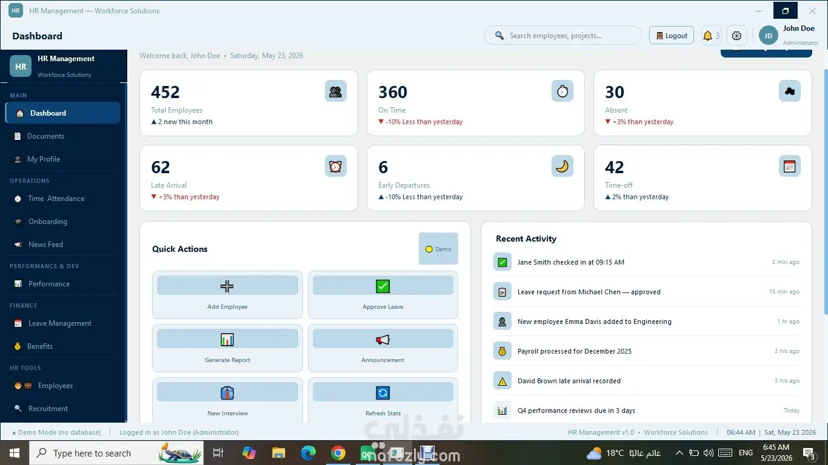Go to the Performance page
This screenshot has height=465, width=828.
62,284
